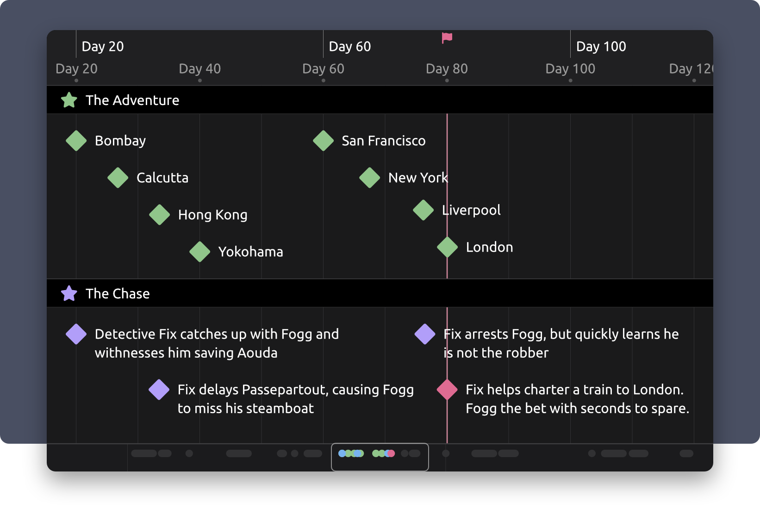Select the Calcutta milestone diamond

click(x=117, y=177)
